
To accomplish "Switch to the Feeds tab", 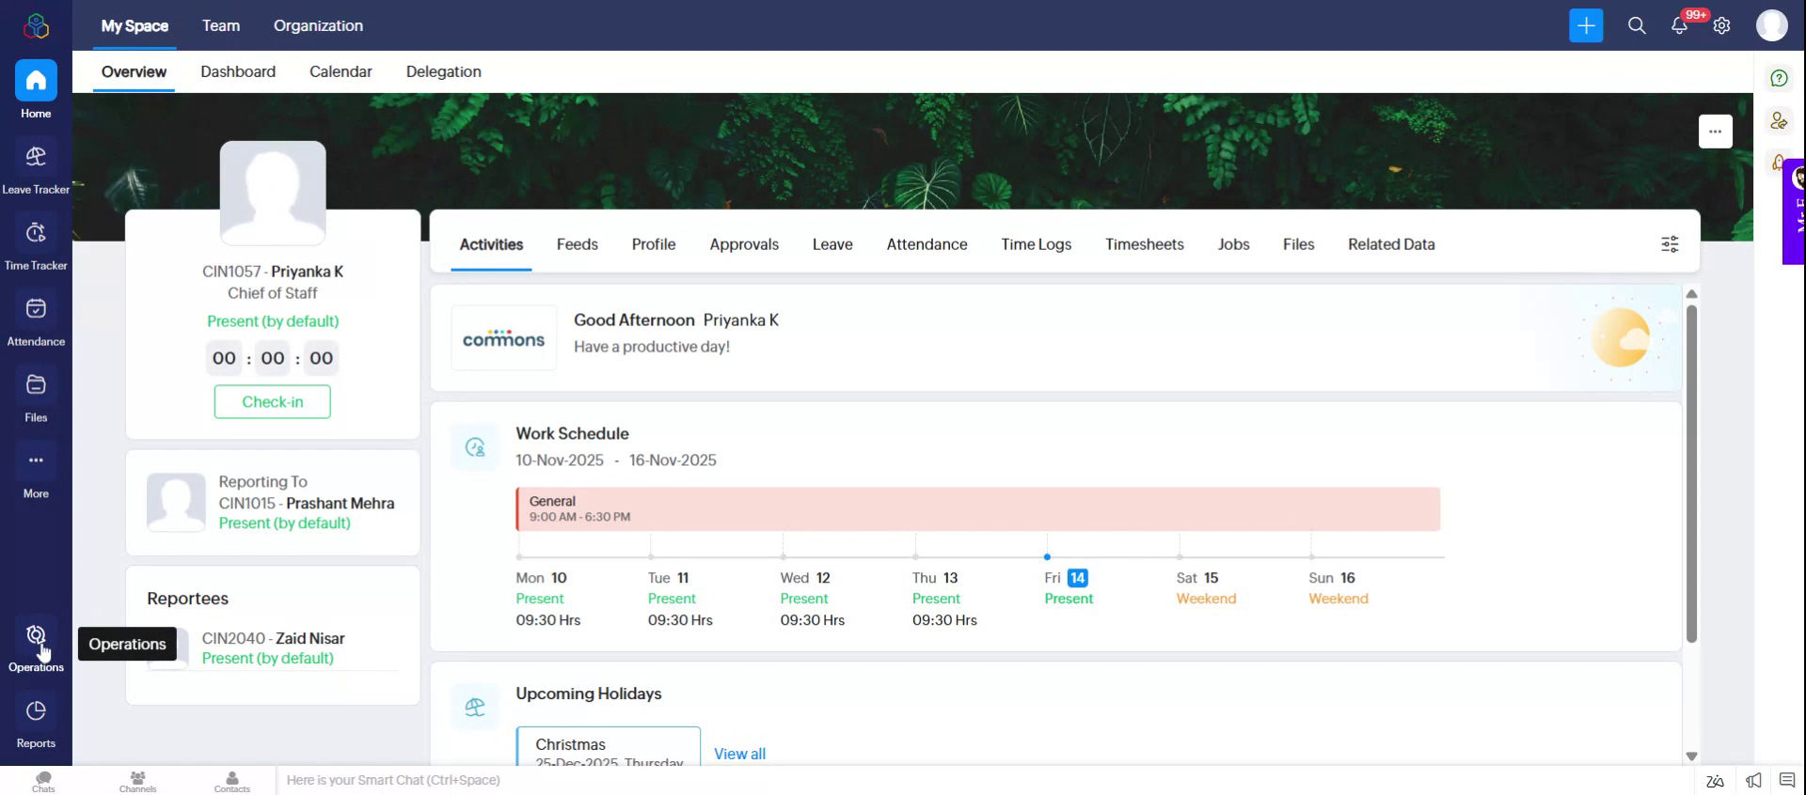I will (577, 244).
